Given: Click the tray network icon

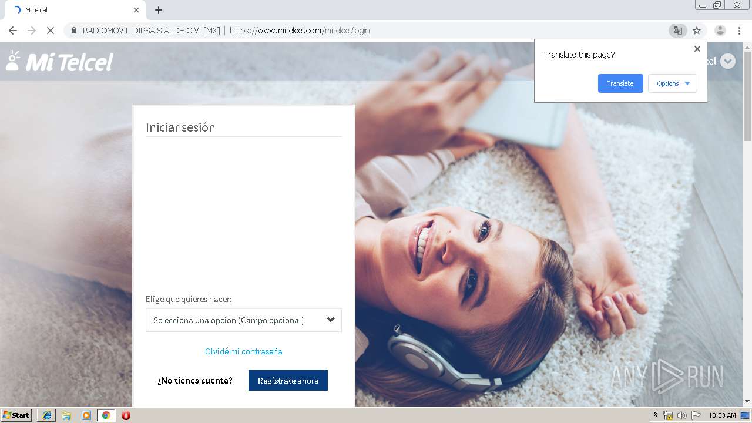Looking at the screenshot, I should point(668,415).
